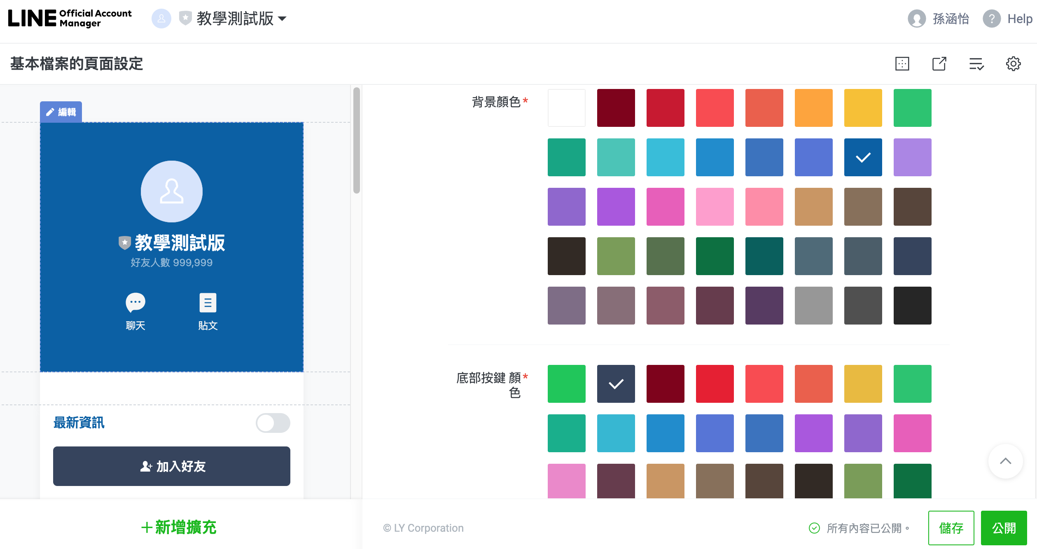Select the cyan background swatch in second row
Viewport: 1037px width, 549px height.
pos(666,157)
